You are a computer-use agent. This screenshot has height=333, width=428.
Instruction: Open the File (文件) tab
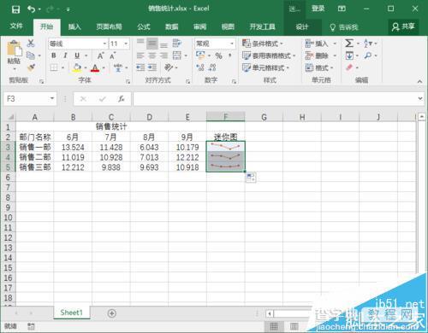tap(16, 26)
